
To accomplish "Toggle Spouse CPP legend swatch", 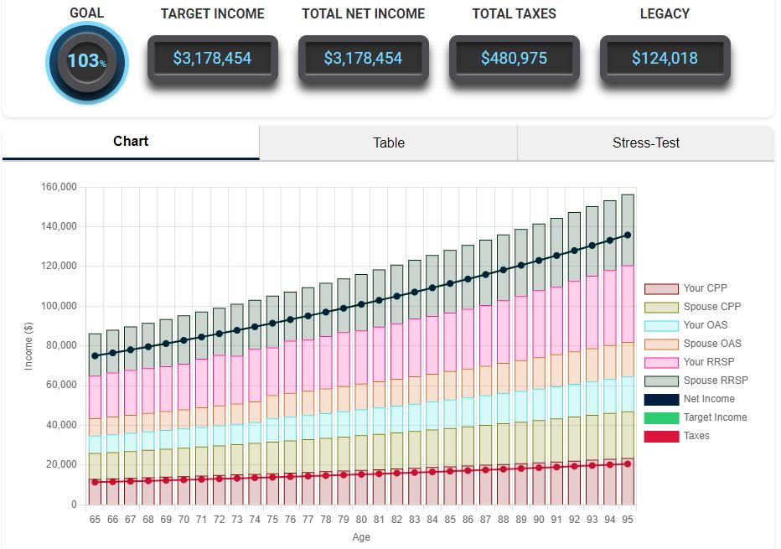I will tap(661, 307).
